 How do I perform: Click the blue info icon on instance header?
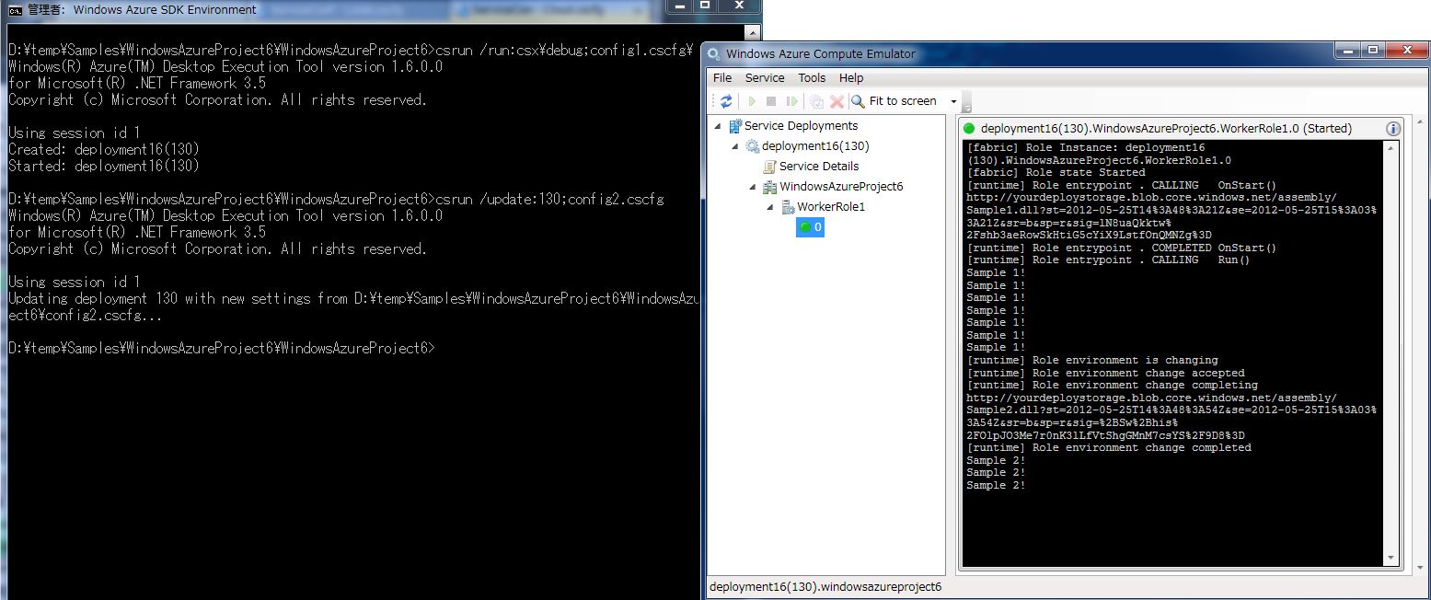(x=1393, y=129)
